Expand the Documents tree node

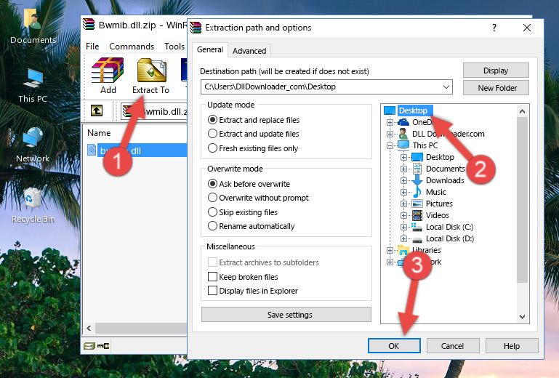(x=403, y=169)
